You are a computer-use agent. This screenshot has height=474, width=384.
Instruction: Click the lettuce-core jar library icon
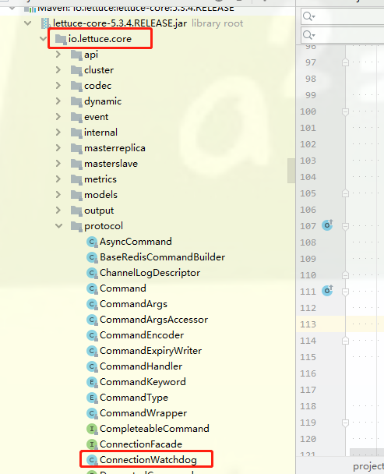tap(45, 23)
